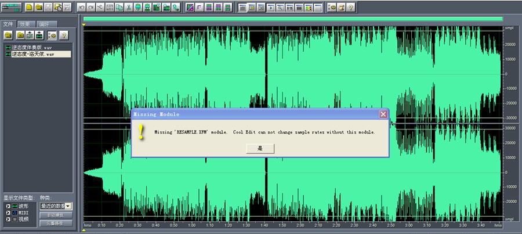Click the 完整路径 full path button
Viewport: 522px width, 234px height.
point(56,223)
